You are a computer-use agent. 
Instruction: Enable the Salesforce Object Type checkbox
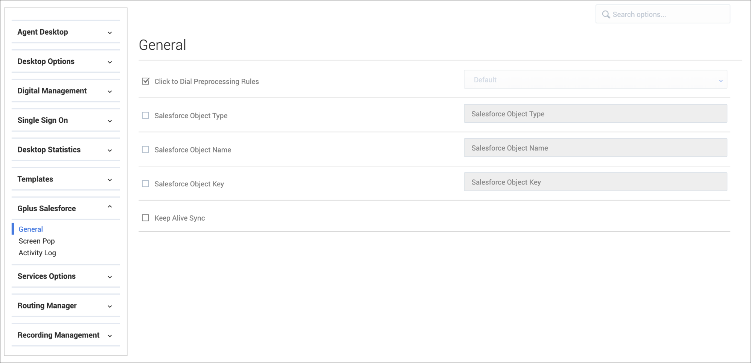(x=146, y=116)
